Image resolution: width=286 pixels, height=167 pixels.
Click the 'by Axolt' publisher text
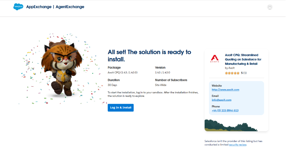coord(230,68)
